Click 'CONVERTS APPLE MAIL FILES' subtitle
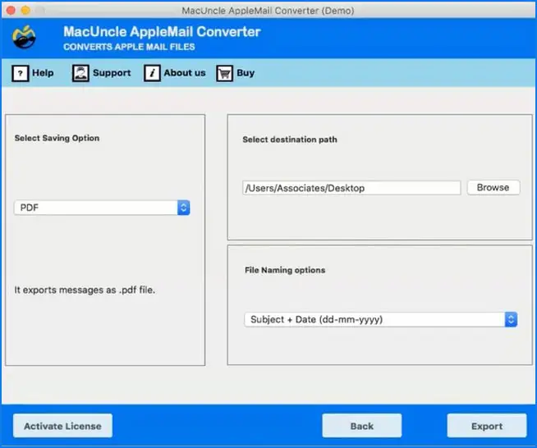This screenshot has height=448, width=537. click(x=129, y=47)
